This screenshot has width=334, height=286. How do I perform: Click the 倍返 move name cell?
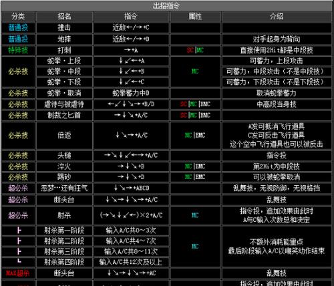point(64,135)
